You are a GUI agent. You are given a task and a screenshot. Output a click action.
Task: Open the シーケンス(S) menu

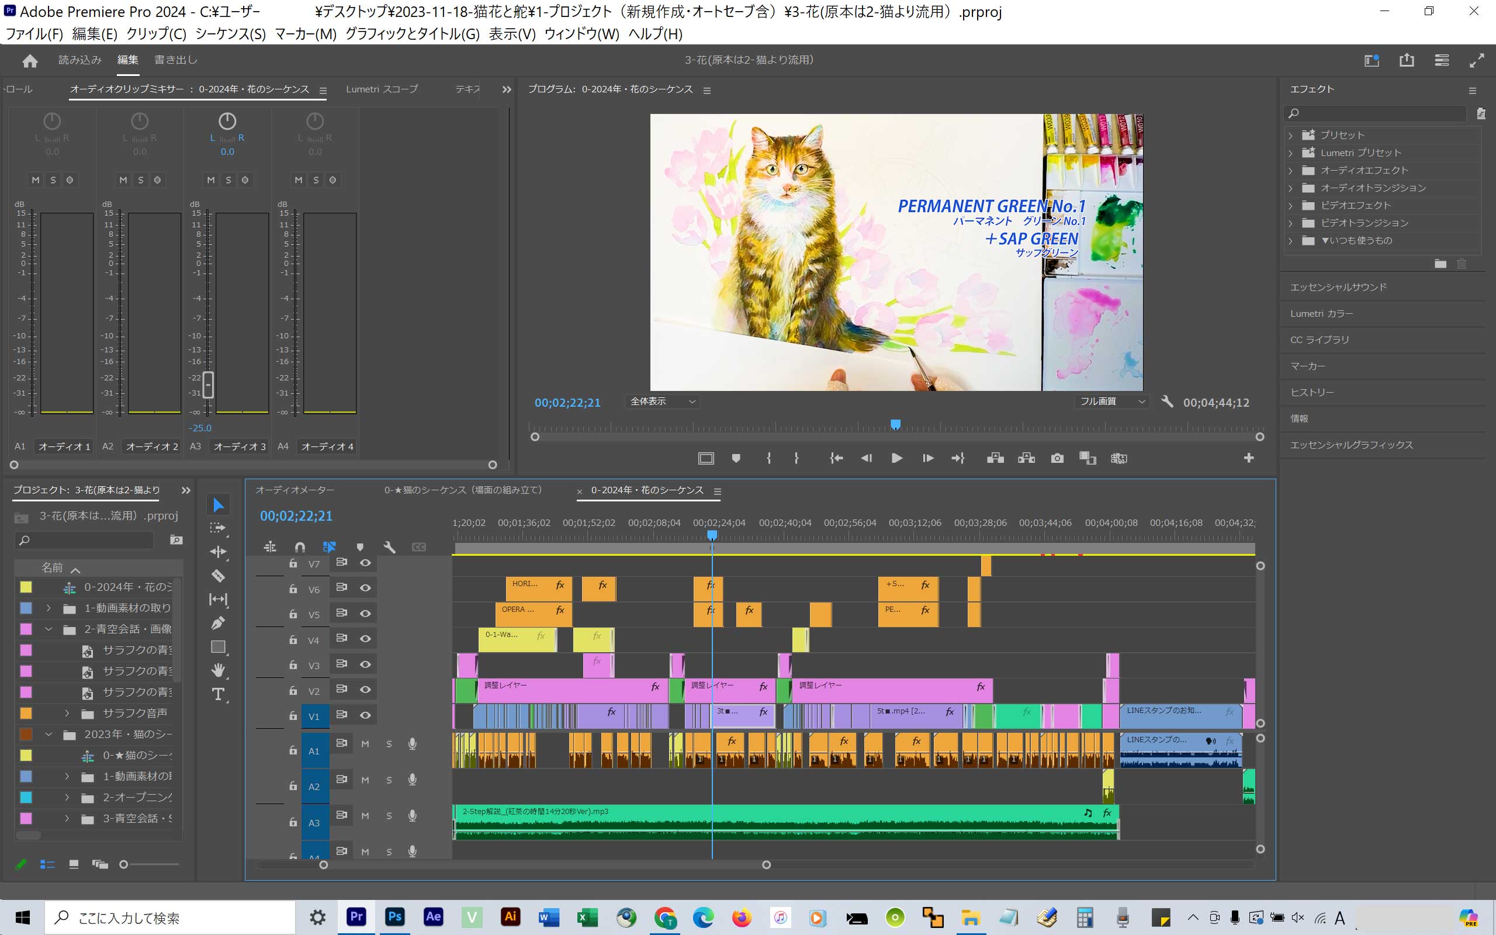pyautogui.click(x=231, y=34)
